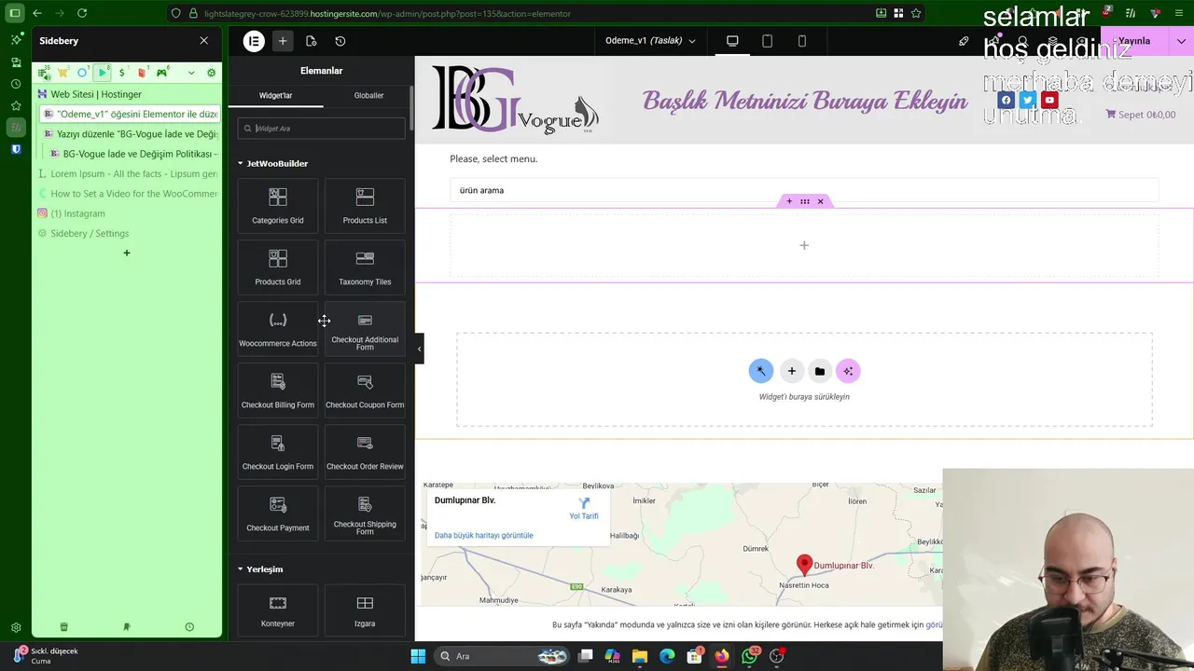This screenshot has width=1194, height=671.
Task: Open the Odeme_v1 document dropdown
Action: [x=650, y=41]
